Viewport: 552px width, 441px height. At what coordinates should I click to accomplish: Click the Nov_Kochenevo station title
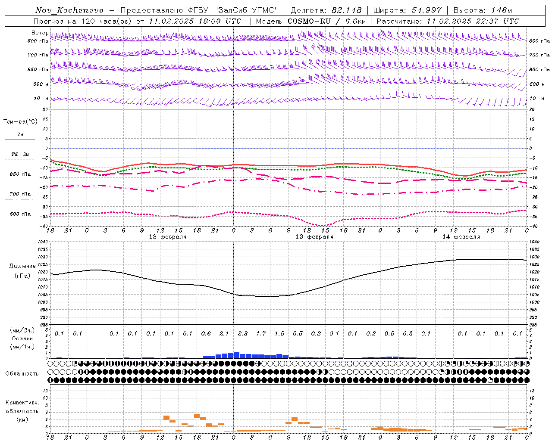point(69,10)
